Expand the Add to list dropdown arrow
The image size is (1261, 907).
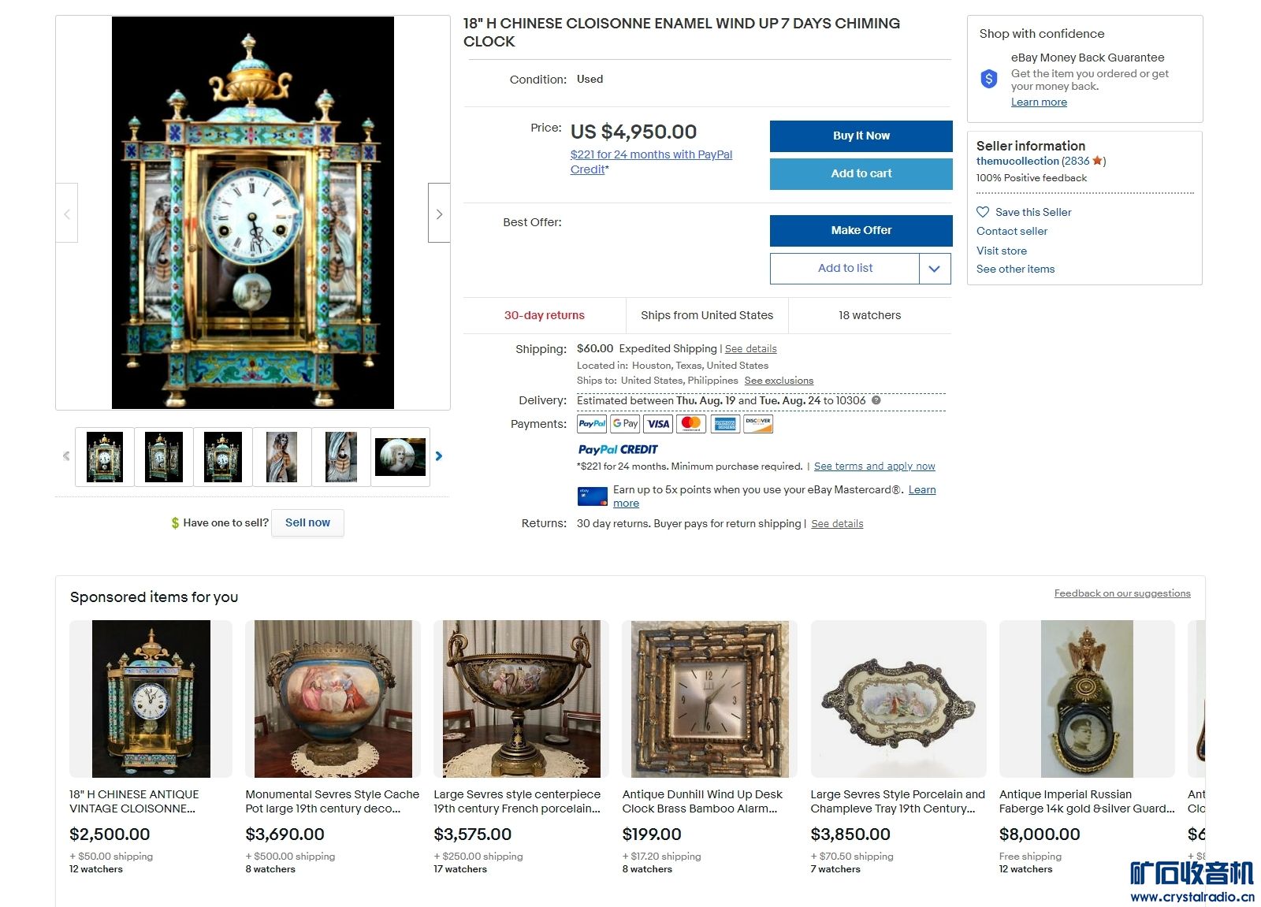click(935, 269)
